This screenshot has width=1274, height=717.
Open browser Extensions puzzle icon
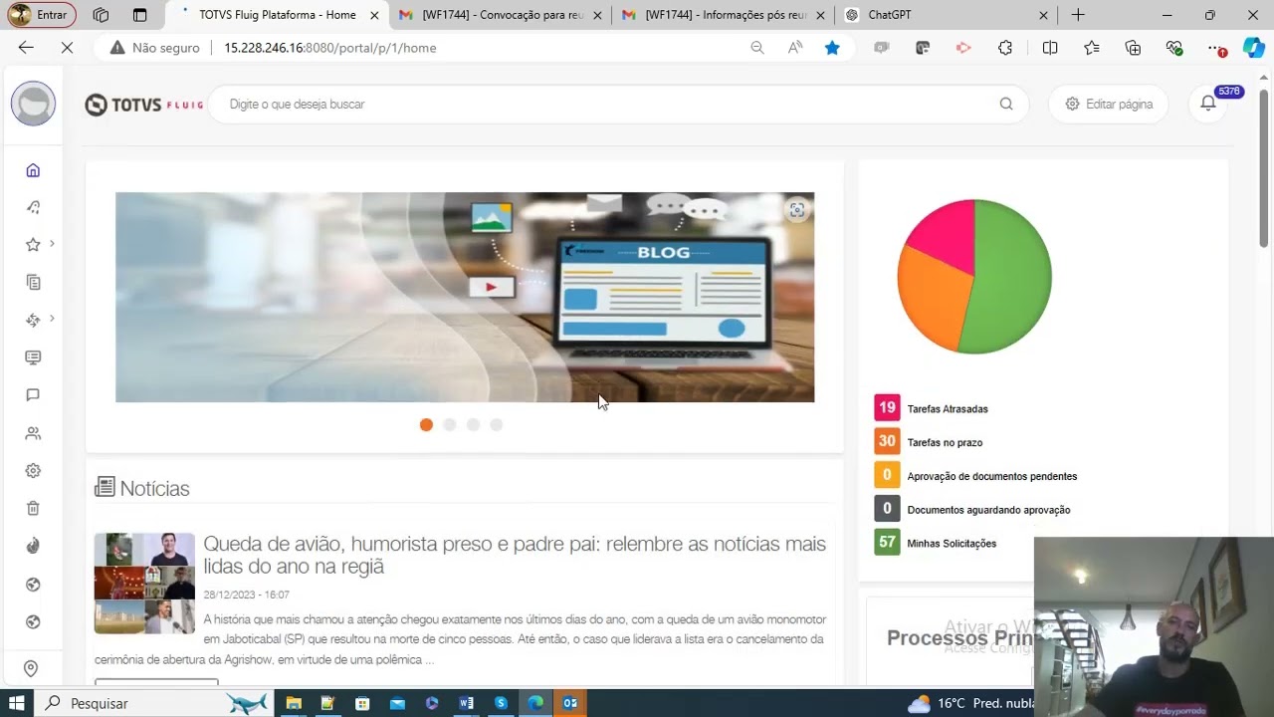(x=1005, y=48)
